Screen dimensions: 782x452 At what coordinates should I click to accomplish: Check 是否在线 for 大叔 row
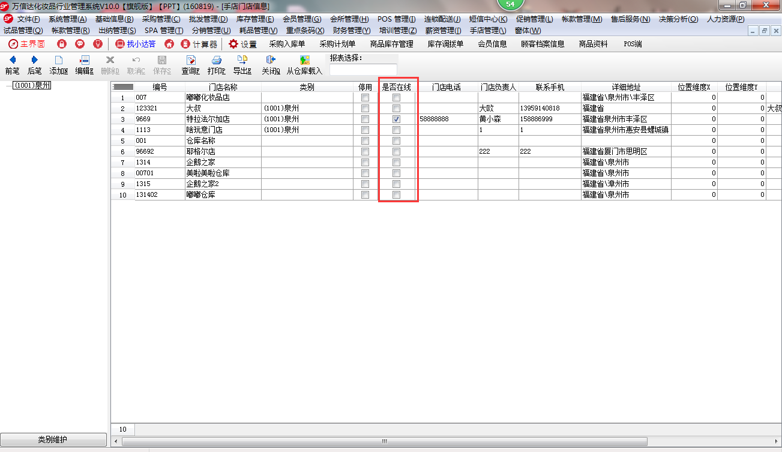click(396, 109)
